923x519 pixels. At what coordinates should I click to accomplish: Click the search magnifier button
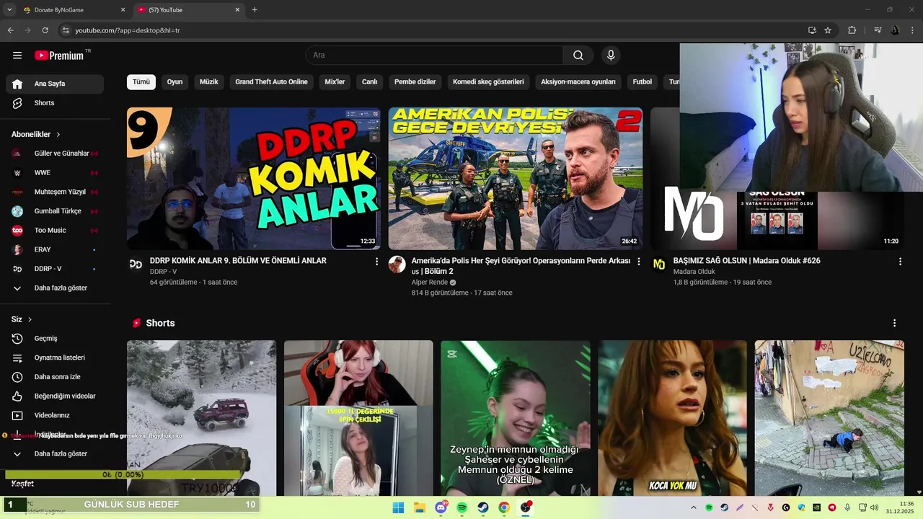click(x=578, y=56)
